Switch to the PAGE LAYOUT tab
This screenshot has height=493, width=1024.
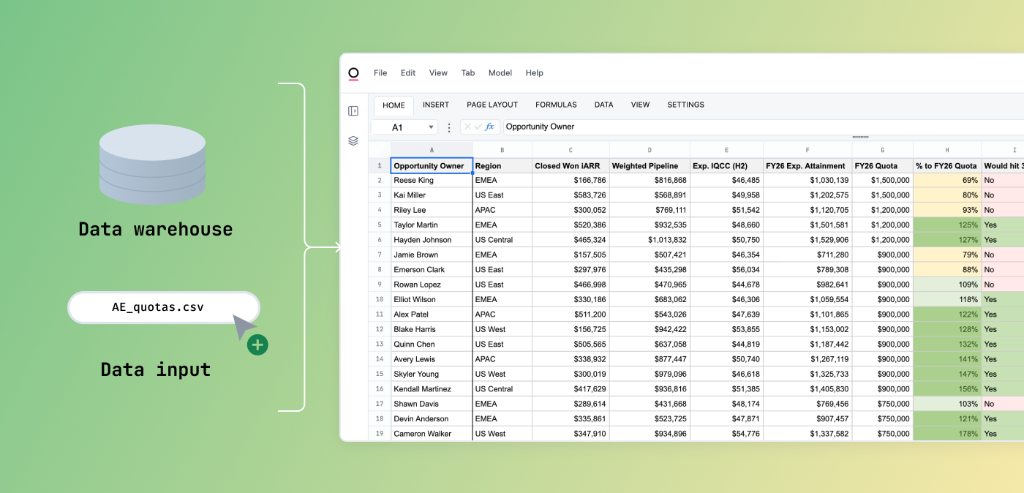492,105
